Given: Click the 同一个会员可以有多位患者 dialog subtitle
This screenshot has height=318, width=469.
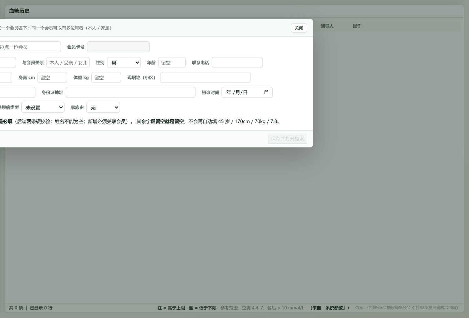Looking at the screenshot, I should (71, 28).
